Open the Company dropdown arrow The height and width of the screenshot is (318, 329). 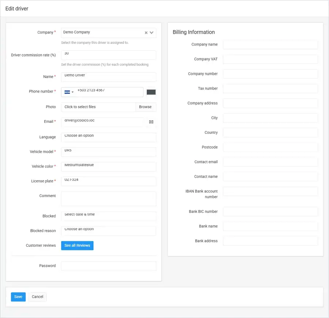click(x=151, y=33)
